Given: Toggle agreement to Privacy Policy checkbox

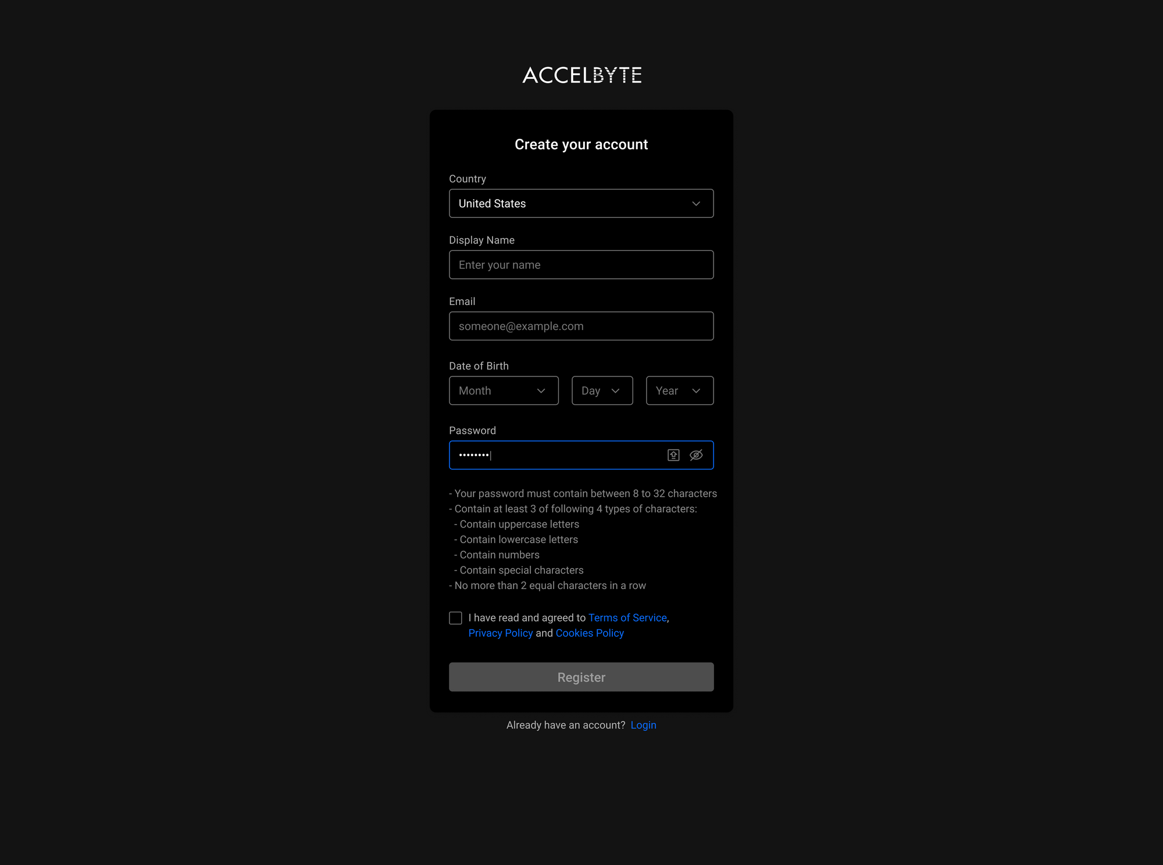Looking at the screenshot, I should [x=455, y=618].
